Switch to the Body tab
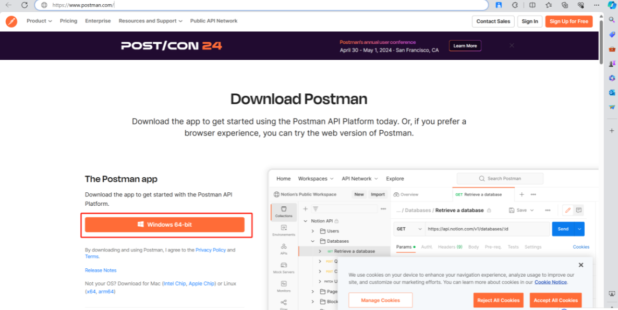 pyautogui.click(x=474, y=247)
